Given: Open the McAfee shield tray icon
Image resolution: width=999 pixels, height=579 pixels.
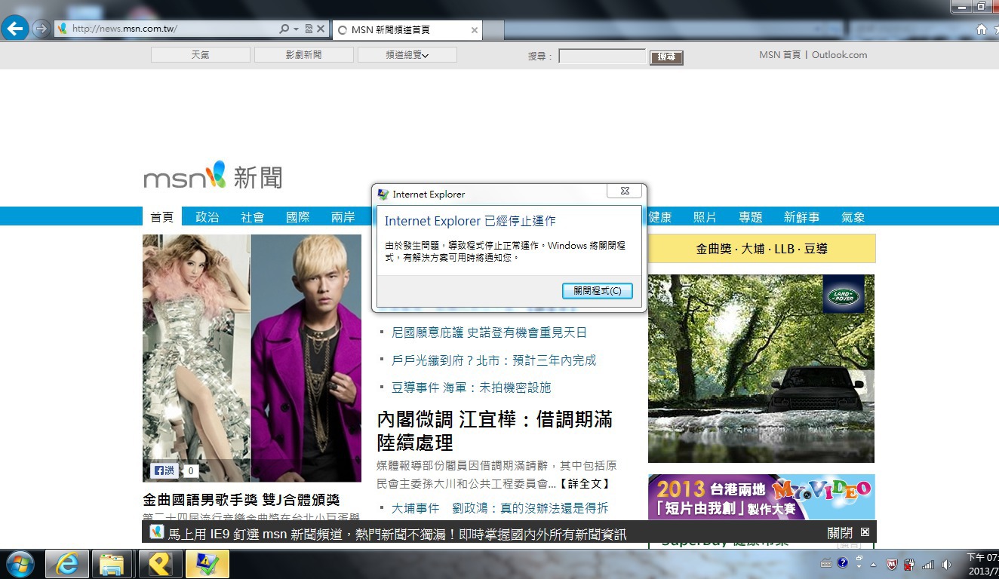Looking at the screenshot, I should point(891,565).
